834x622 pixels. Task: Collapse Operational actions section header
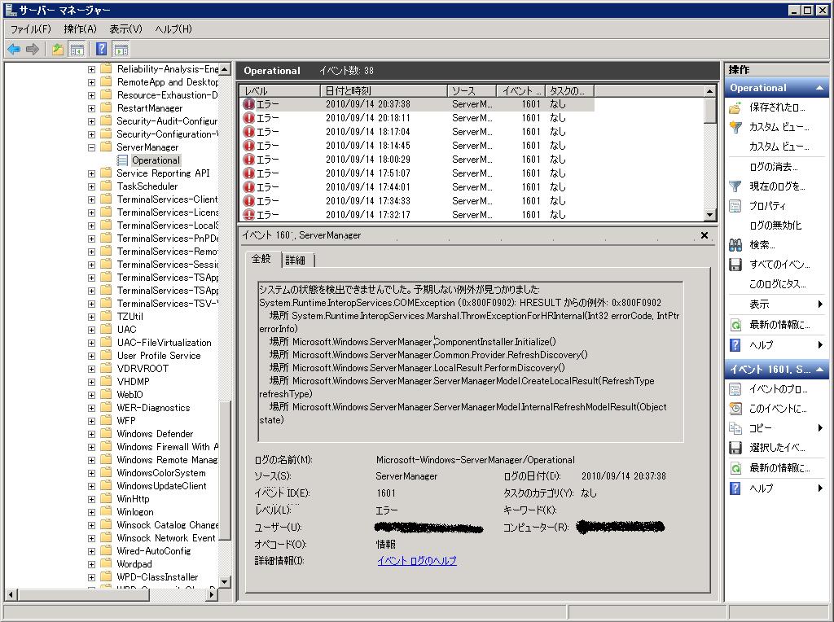776,88
